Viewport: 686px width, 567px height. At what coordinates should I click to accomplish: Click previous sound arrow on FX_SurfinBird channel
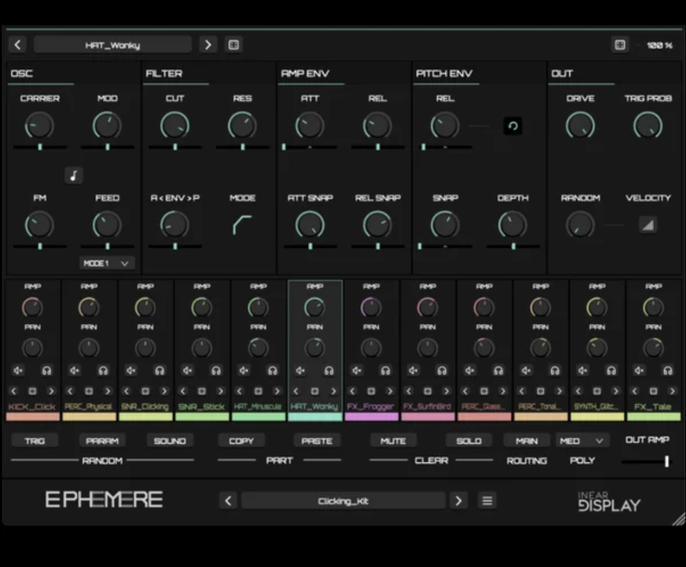408,391
